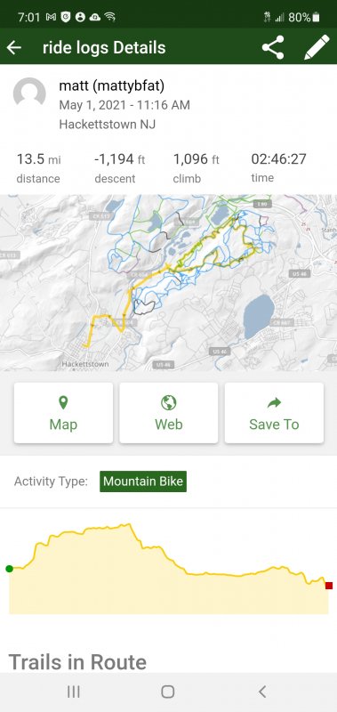This screenshot has width=337, height=712.
Task: Open the Web globe button
Action: [x=169, y=413]
